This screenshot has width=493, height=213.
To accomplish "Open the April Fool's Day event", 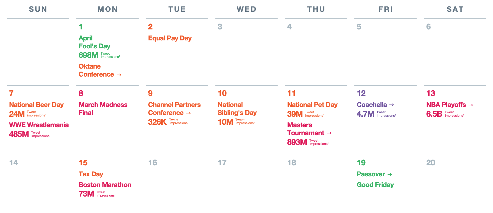I will pos(94,42).
